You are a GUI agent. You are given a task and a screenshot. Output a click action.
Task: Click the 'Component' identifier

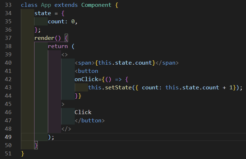(x=96, y=5)
